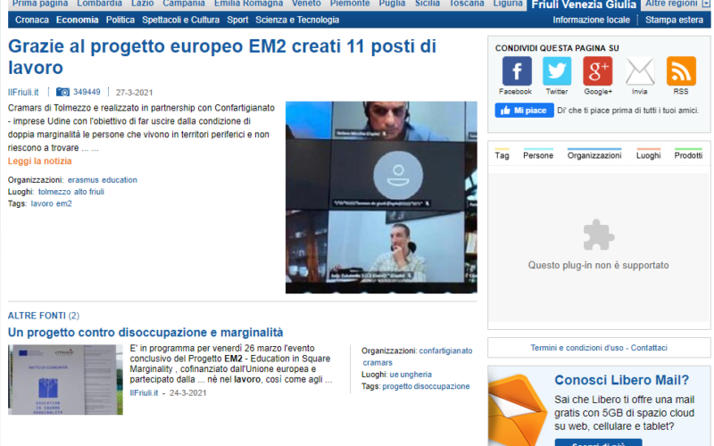The height and width of the screenshot is (446, 714).
Task: Go to Stampa estera
Action: [x=674, y=20]
